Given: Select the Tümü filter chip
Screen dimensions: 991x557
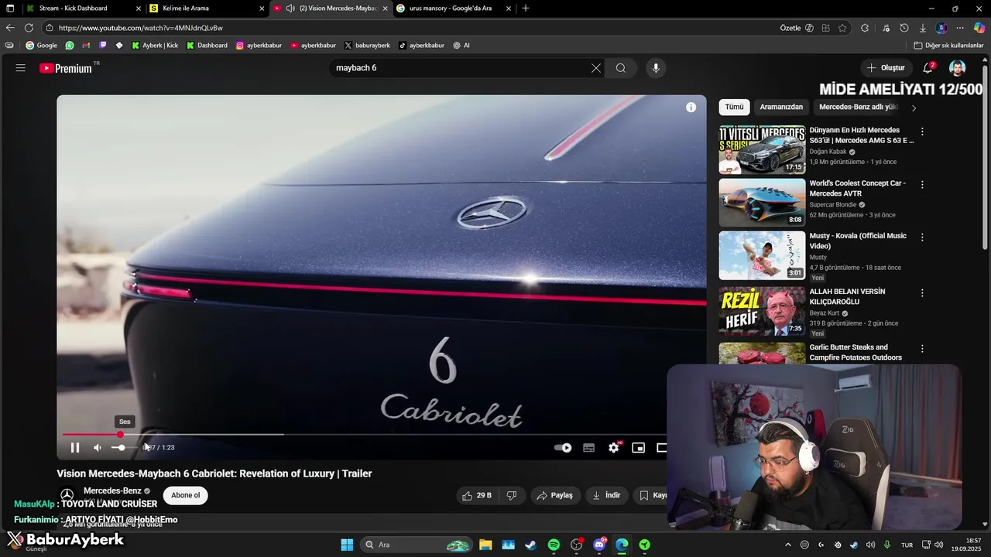Looking at the screenshot, I should [734, 107].
